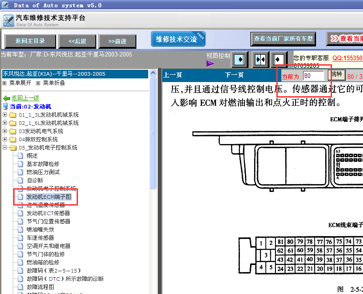Expand the 03发动机电气系统 node

(5, 131)
